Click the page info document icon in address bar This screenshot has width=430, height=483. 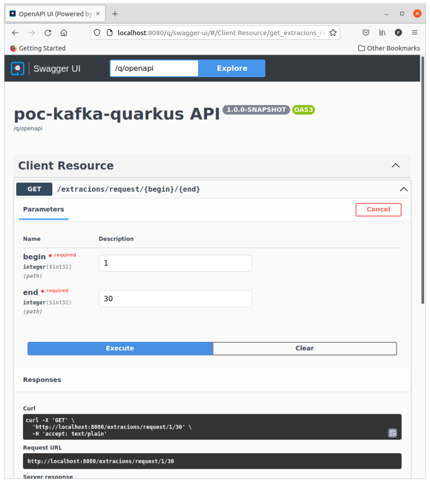tap(109, 33)
